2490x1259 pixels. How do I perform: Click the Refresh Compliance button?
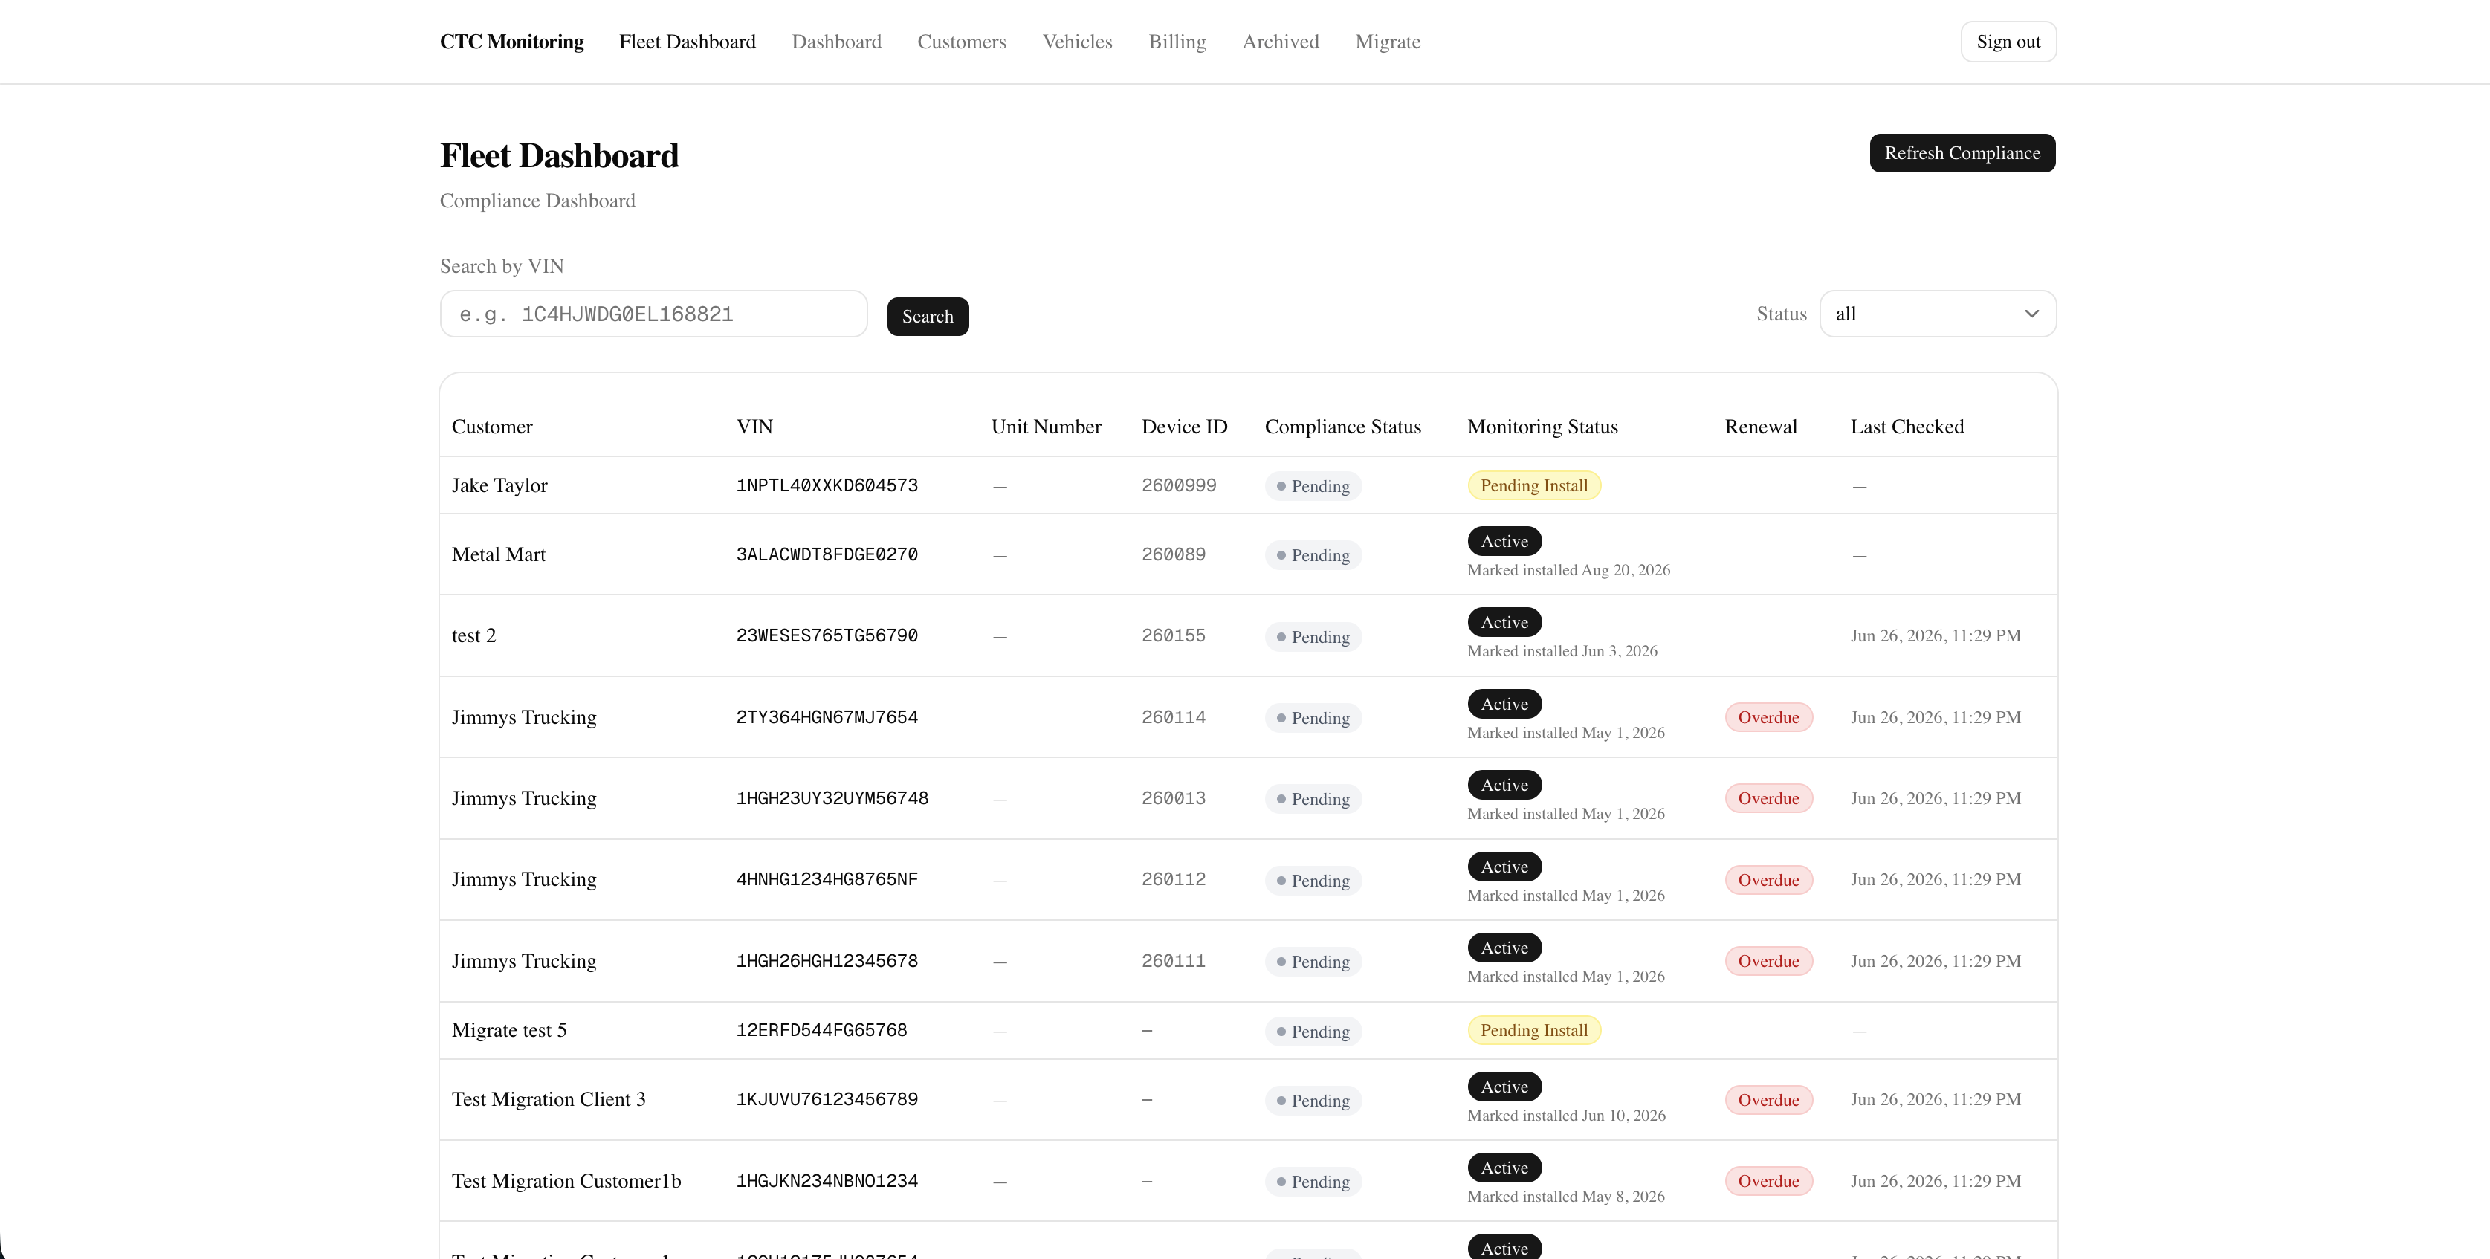tap(1962, 152)
